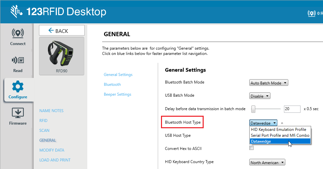Choose HID Keyboard Emulation Profile option
Image resolution: width=323 pixels, height=169 pixels.
pyautogui.click(x=280, y=130)
